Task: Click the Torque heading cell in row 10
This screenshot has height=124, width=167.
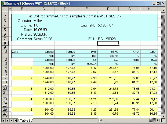Action: pos(65,52)
